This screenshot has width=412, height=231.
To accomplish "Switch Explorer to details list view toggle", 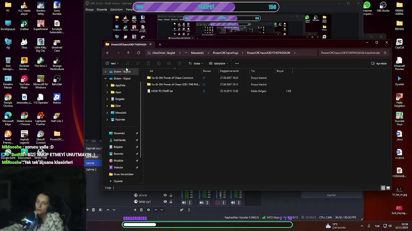I will coord(383,188).
